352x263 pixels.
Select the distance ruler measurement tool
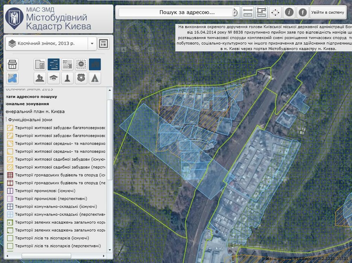[x=248, y=13]
